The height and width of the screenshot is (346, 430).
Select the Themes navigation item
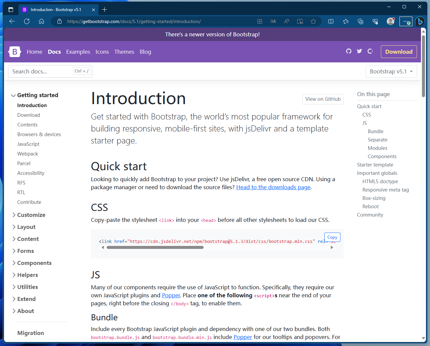point(124,52)
